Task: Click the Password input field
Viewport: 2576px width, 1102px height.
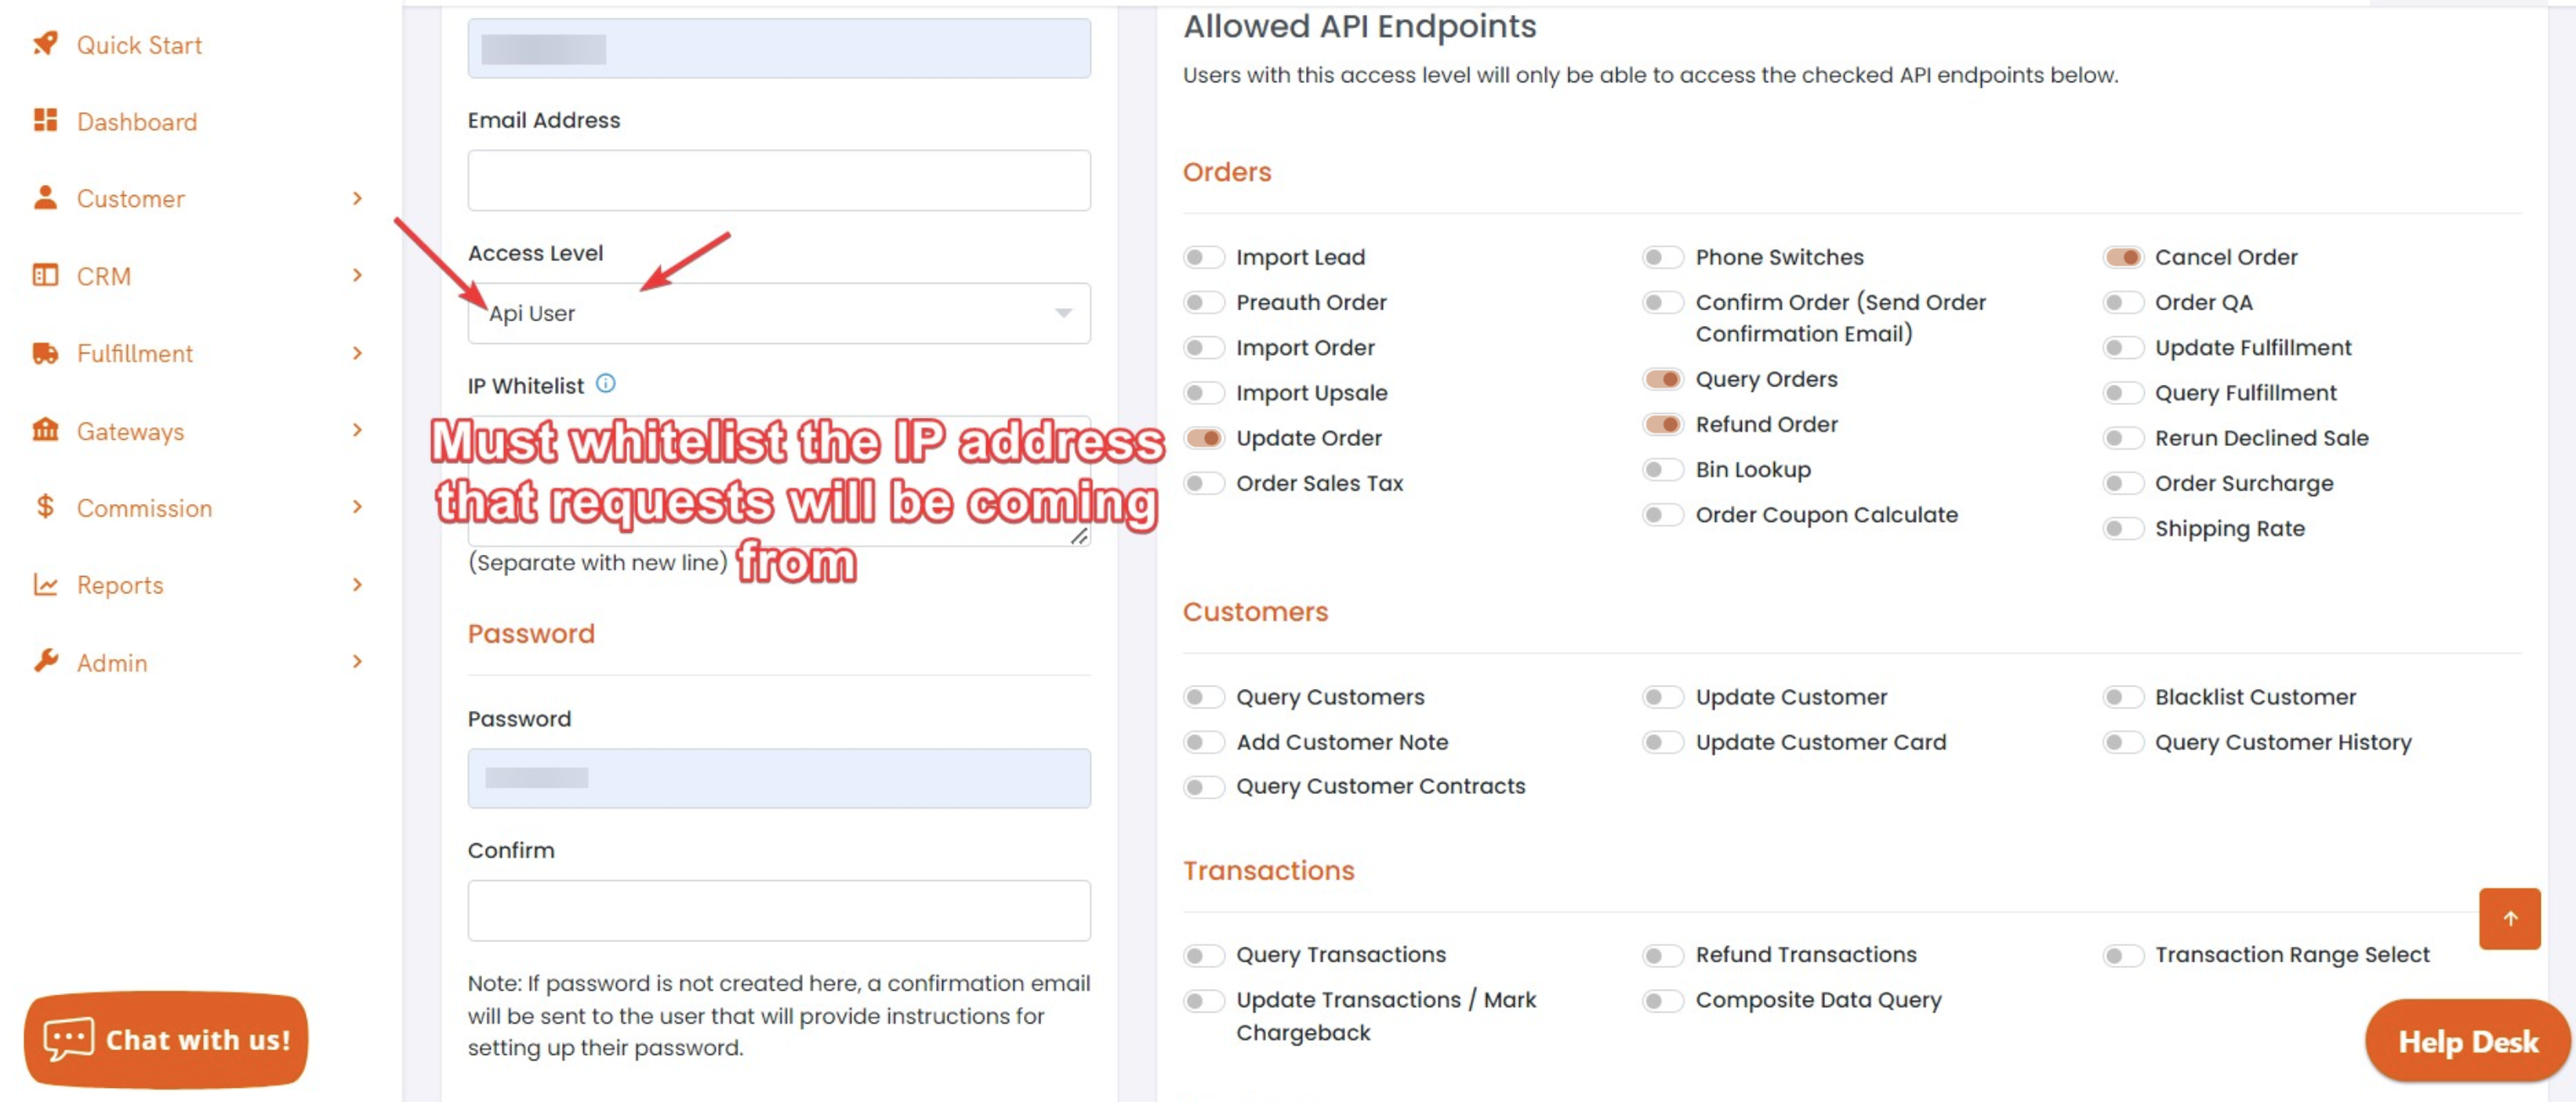Action: point(779,778)
